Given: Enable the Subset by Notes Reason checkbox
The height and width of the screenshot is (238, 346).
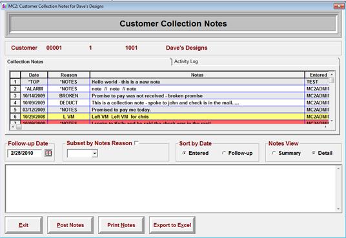Looking at the screenshot, I should pos(136,143).
